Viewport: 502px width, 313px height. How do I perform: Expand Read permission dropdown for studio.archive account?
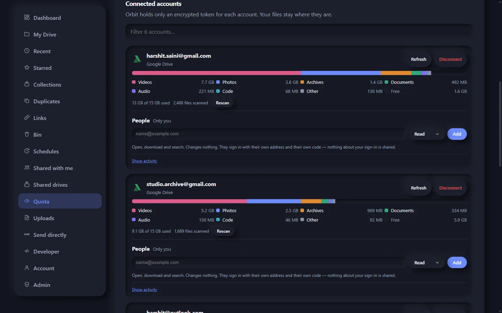[427, 263]
